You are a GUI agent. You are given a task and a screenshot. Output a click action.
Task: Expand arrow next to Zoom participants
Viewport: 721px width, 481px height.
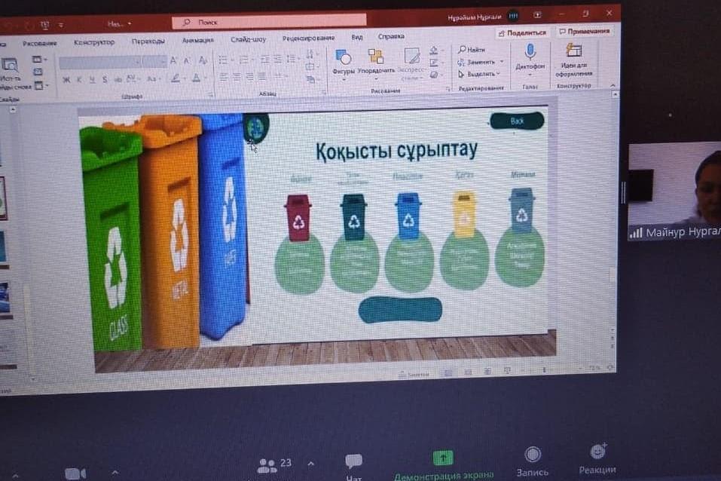(311, 464)
